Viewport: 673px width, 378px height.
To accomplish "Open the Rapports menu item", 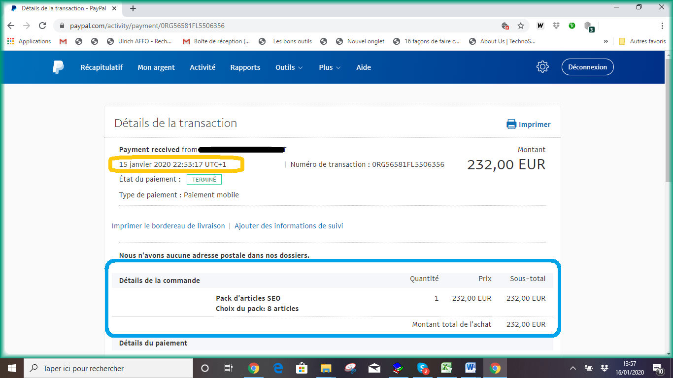I will 245,67.
